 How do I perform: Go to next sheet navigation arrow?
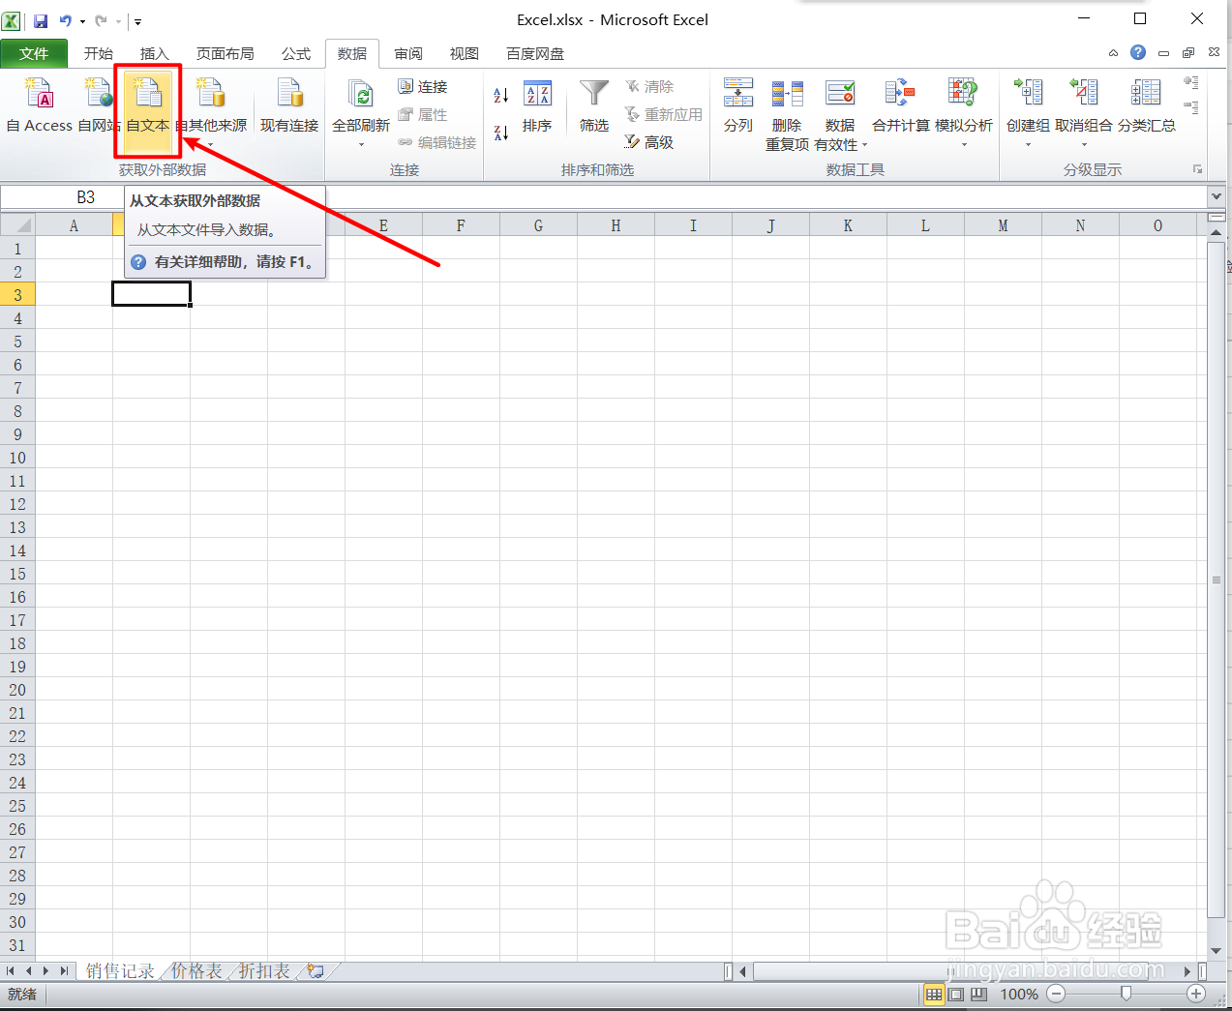(45, 970)
